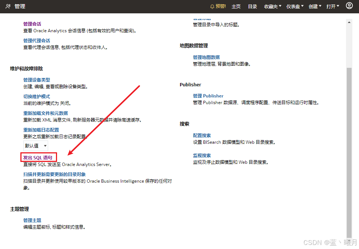Click the 重新加载文件和元数据 link
359x249 pixels.
coord(46,113)
